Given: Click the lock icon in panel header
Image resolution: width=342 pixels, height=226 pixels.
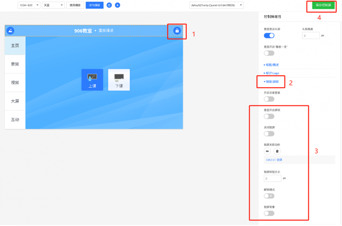Looking at the screenshot, I should point(177,31).
